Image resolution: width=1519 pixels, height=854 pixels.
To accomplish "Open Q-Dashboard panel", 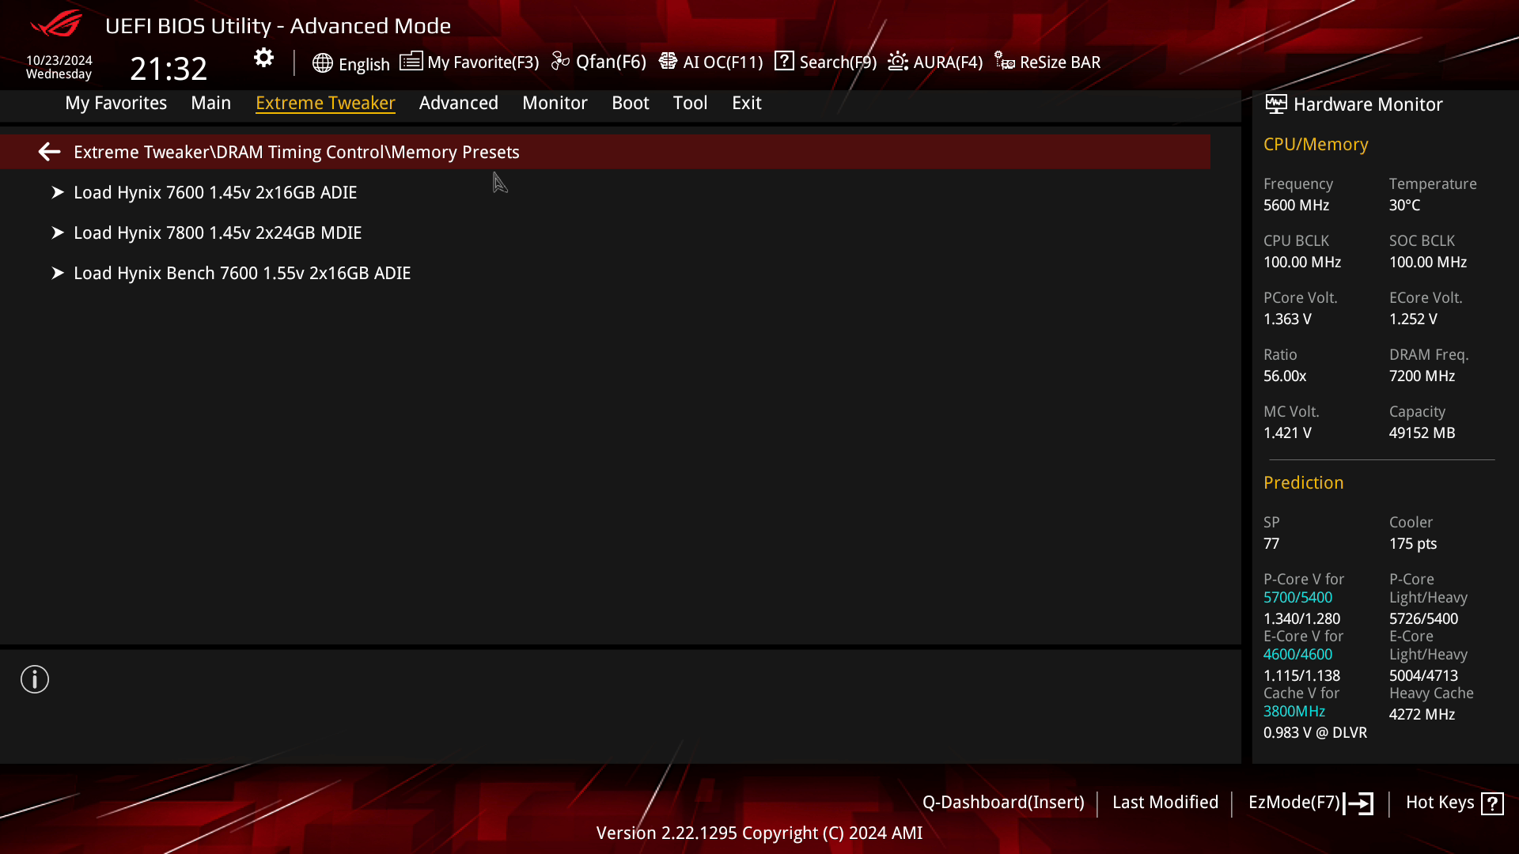I will click(x=1002, y=802).
